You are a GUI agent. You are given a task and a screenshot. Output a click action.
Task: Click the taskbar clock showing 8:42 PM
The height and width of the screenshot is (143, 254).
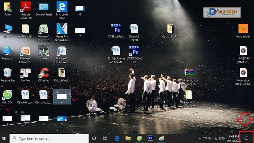[234, 138]
